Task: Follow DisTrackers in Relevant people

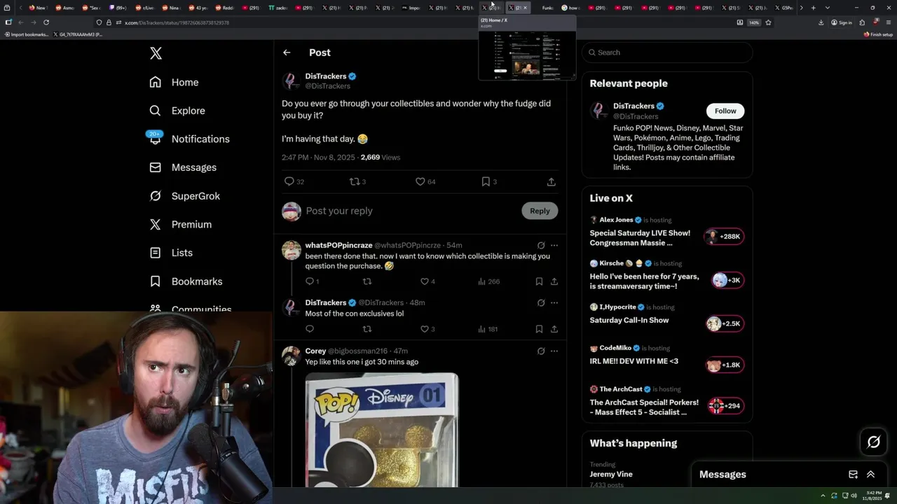Action: [x=725, y=111]
